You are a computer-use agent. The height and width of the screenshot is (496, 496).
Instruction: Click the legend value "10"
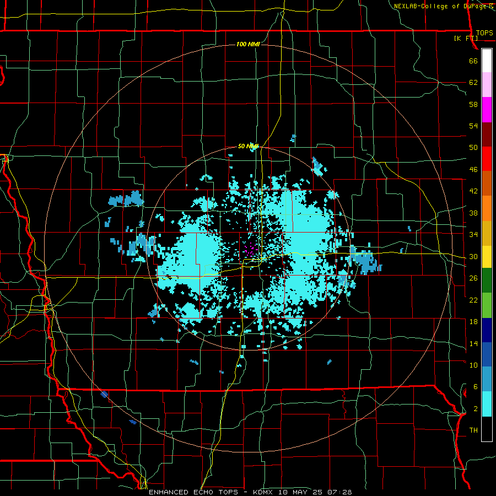point(473,365)
